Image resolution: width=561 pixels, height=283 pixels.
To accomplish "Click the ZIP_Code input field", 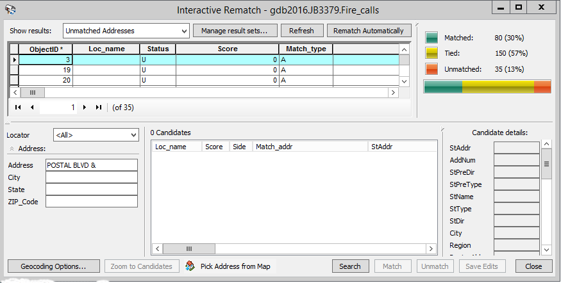I will click(92, 202).
